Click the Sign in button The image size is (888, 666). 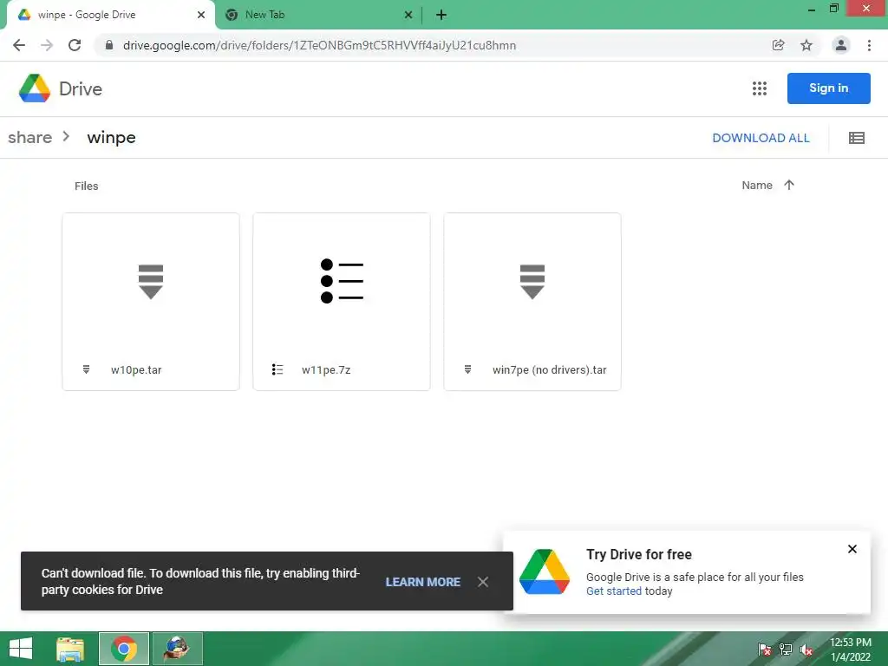tap(828, 88)
